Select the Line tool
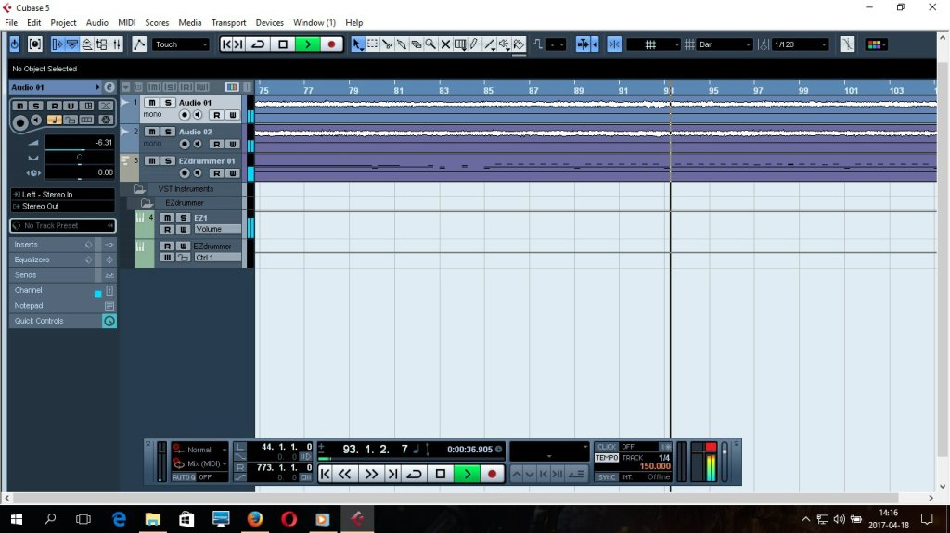This screenshot has width=950, height=533. [x=490, y=44]
